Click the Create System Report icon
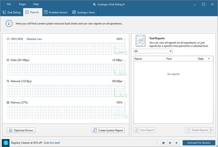The height and width of the screenshot is (147, 218). pyautogui.click(x=95, y=130)
